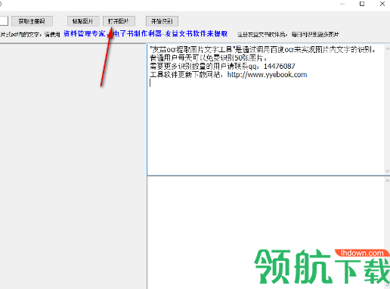The height and width of the screenshot is (289, 390).
Task: Close the application window
Action: pos(382,4)
